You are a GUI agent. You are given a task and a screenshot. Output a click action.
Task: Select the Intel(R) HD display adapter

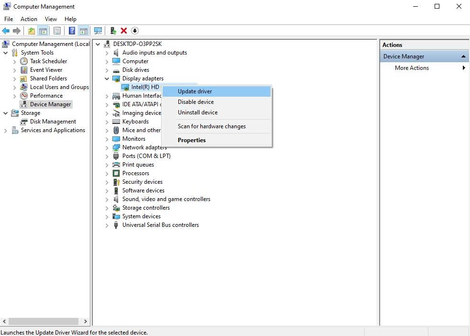[x=145, y=87]
